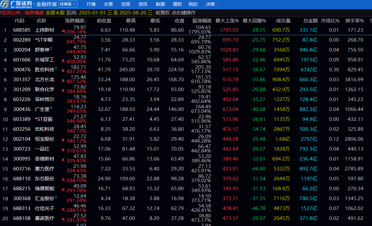Select the 胜宏科技 stock row
The height and width of the screenshot is (226, 372).
186,69
